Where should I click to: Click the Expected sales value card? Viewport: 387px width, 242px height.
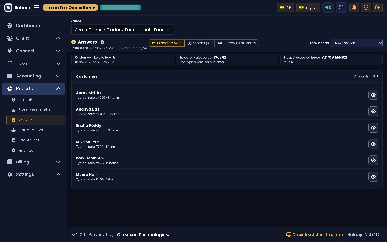227,59
